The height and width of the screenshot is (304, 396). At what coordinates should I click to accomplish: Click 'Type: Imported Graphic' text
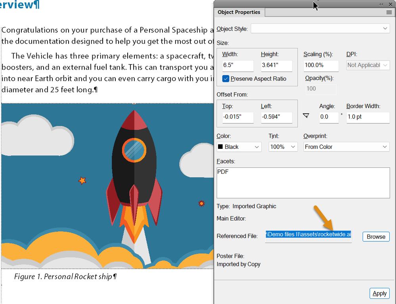click(246, 206)
